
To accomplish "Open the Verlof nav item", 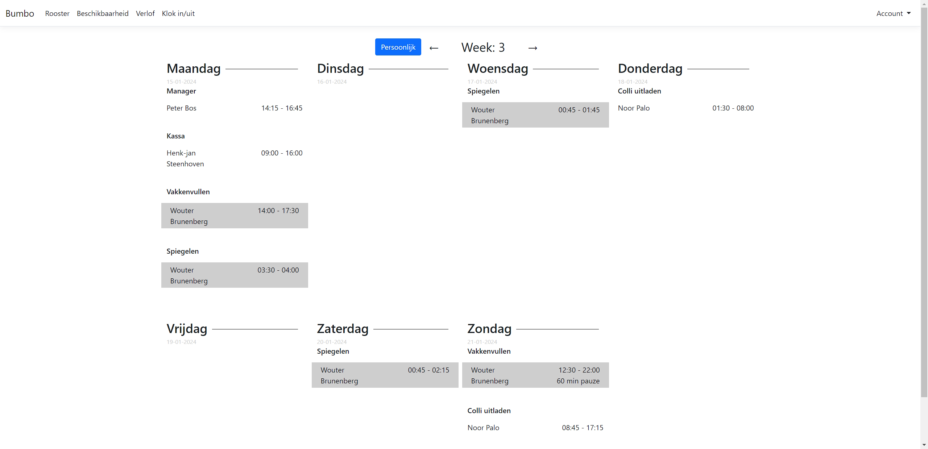I will click(x=145, y=13).
